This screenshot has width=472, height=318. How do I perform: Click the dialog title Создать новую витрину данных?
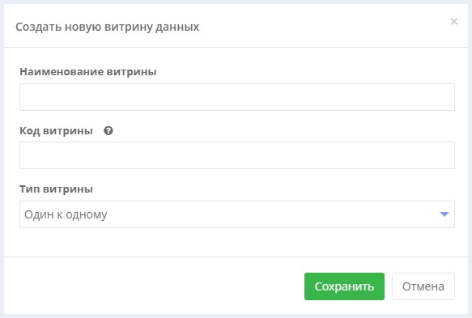(x=107, y=27)
